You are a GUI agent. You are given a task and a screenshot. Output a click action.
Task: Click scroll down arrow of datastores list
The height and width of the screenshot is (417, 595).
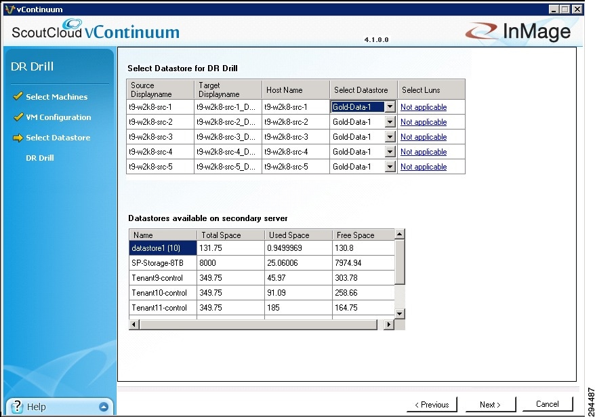400,314
